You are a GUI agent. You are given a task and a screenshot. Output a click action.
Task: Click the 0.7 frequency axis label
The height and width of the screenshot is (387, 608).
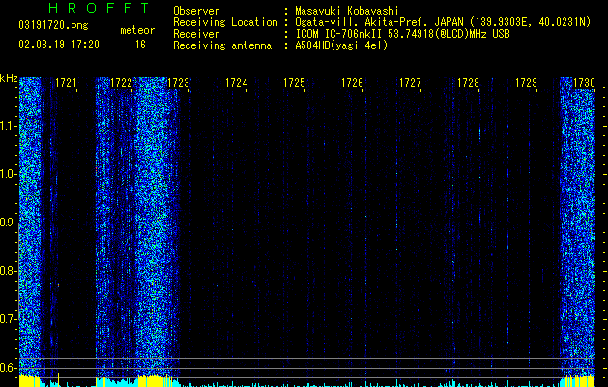tap(9, 319)
